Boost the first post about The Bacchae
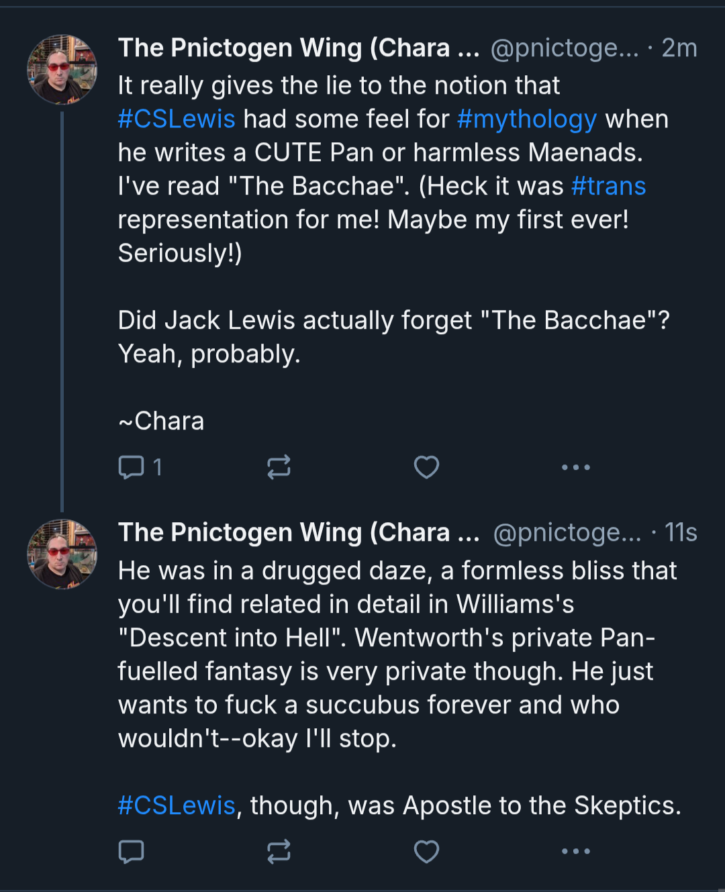Image resolution: width=725 pixels, height=892 pixels. click(x=279, y=467)
